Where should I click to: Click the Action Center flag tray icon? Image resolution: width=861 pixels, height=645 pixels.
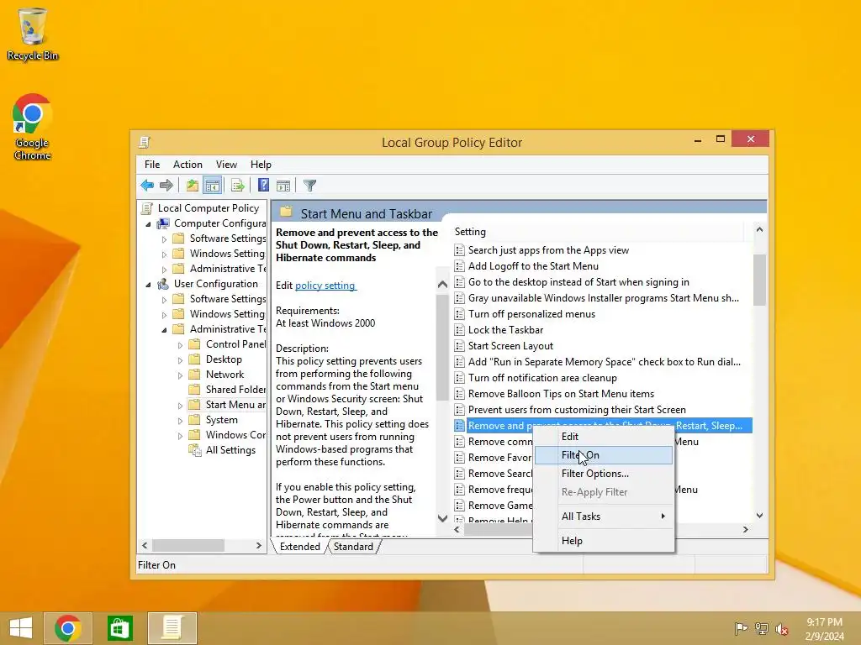[x=741, y=628]
